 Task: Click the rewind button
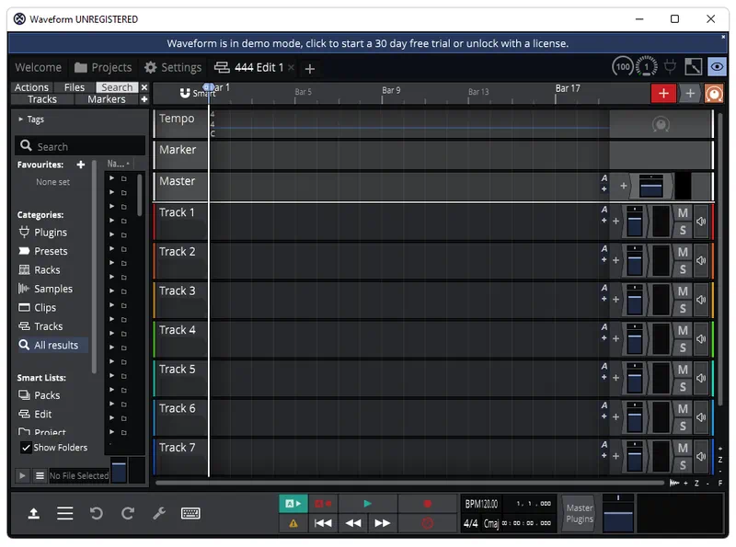coord(353,523)
